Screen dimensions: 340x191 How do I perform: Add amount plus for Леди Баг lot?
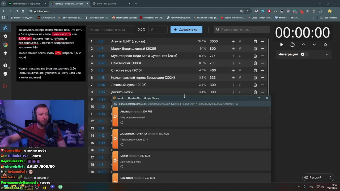tap(233, 56)
